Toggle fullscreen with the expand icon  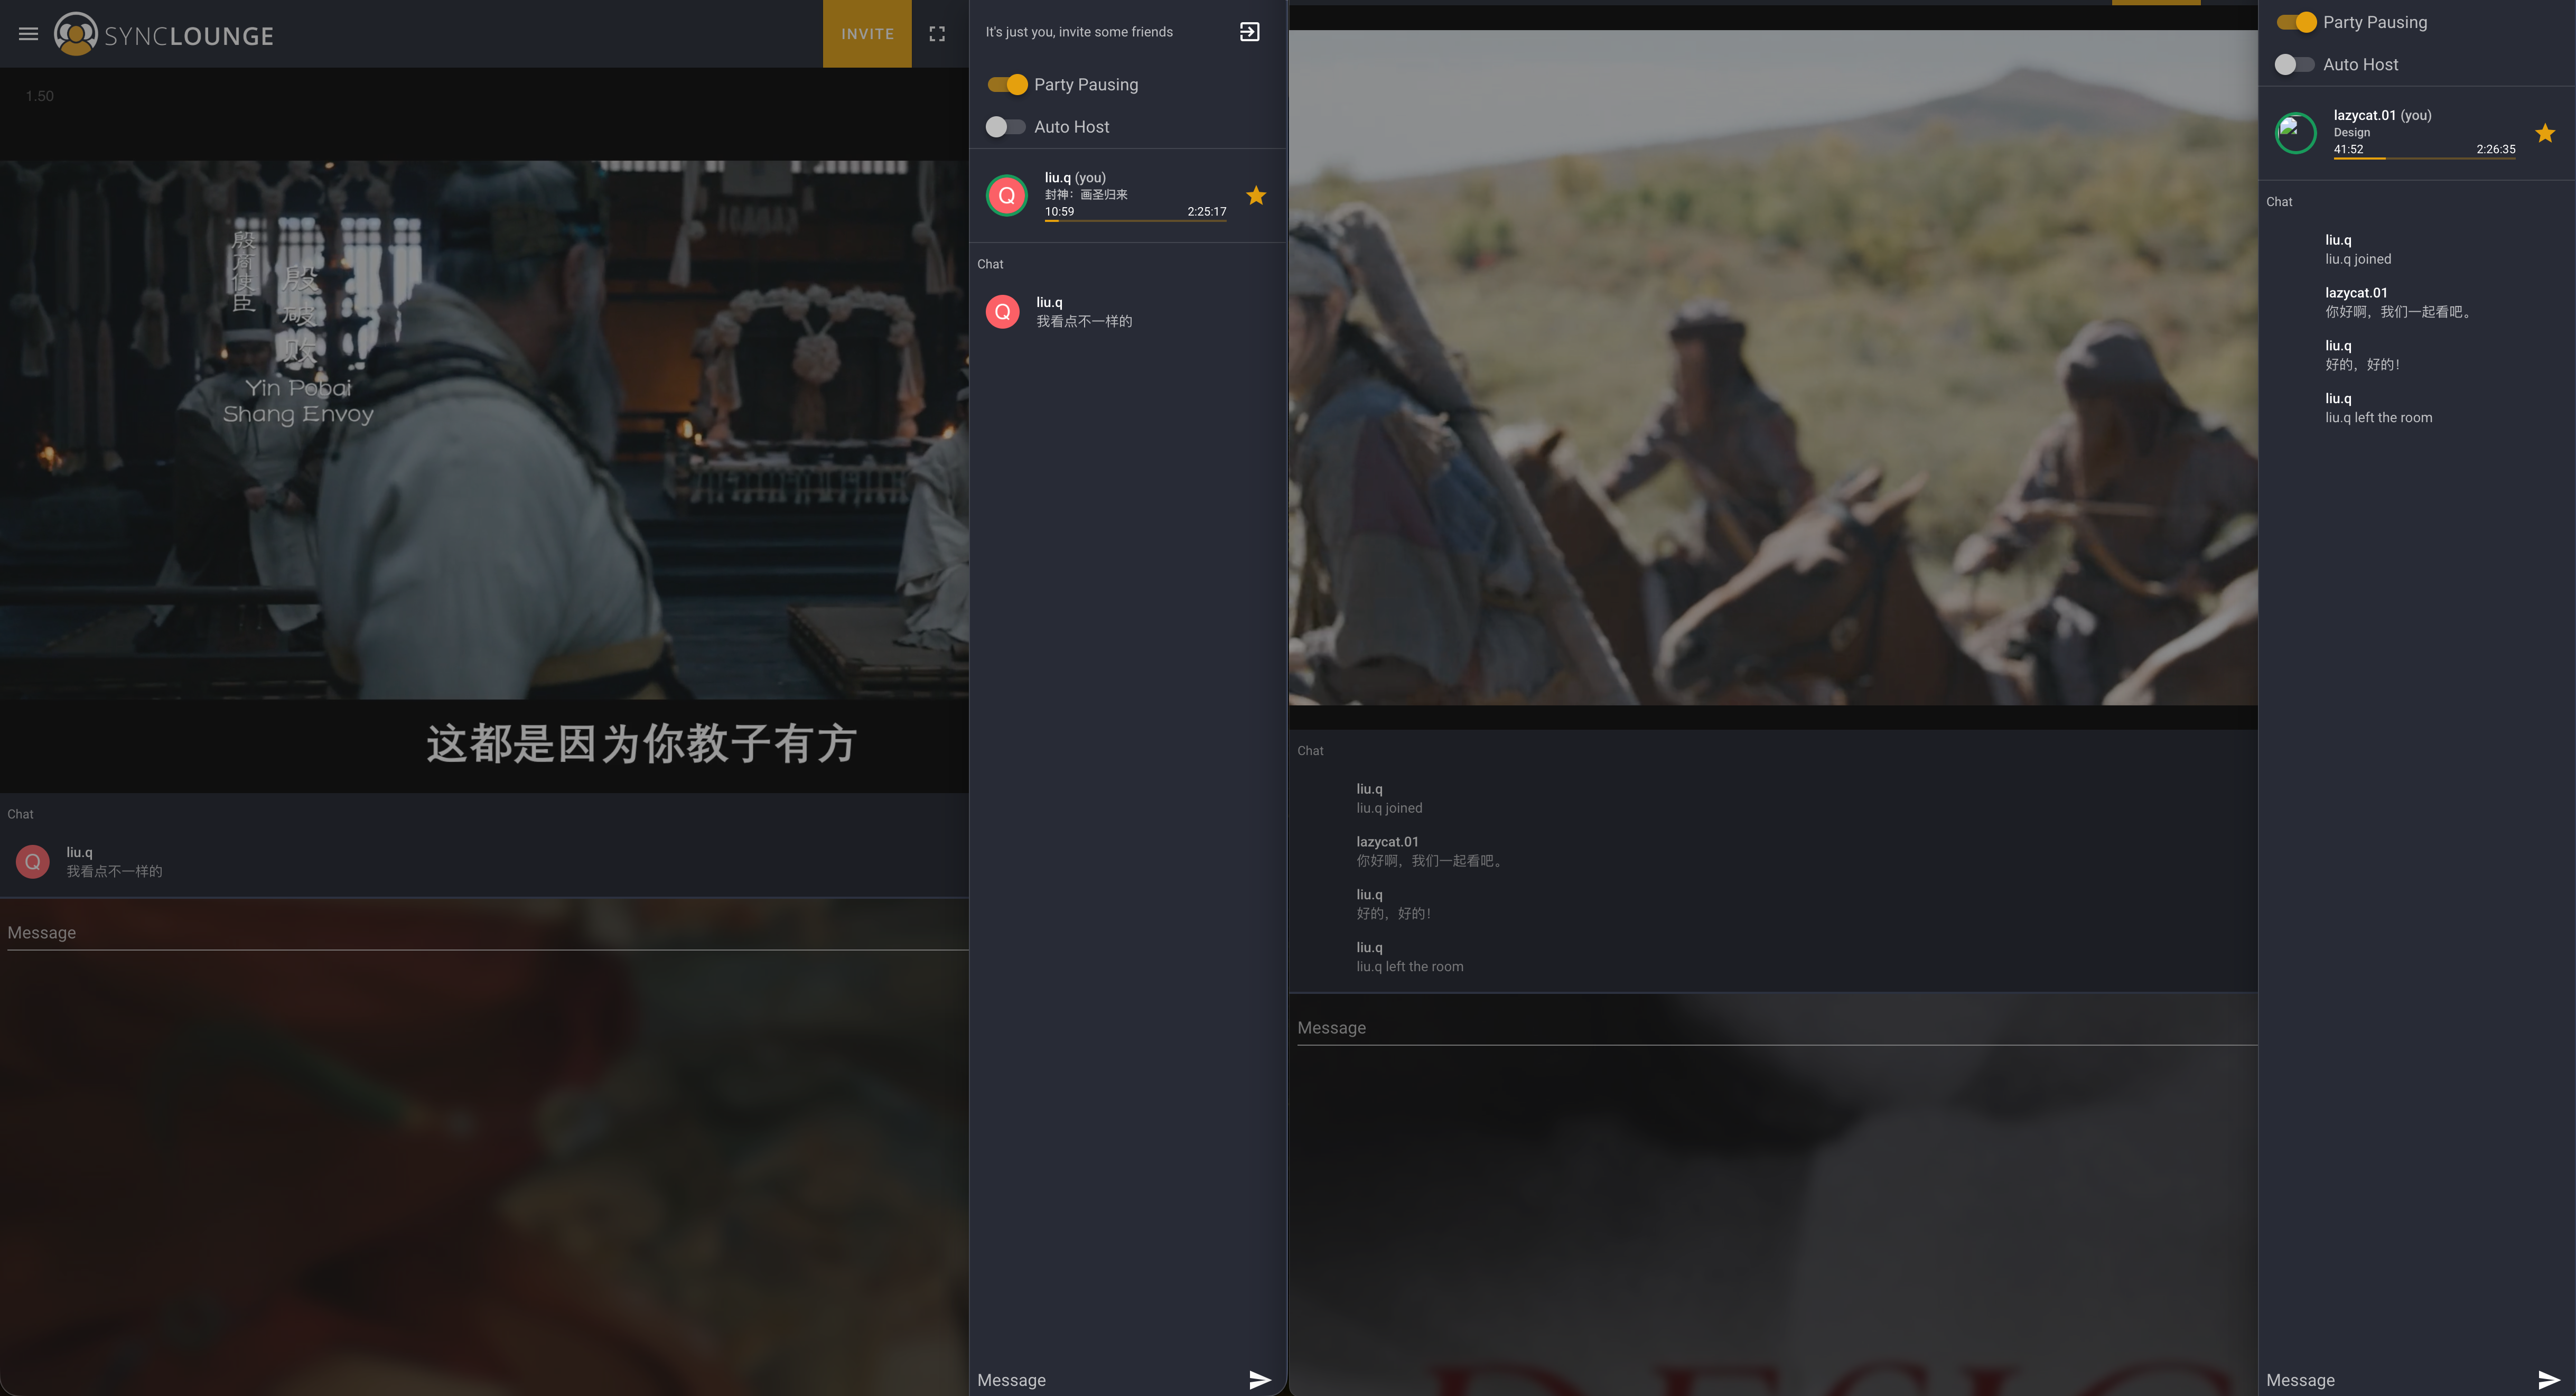(937, 34)
